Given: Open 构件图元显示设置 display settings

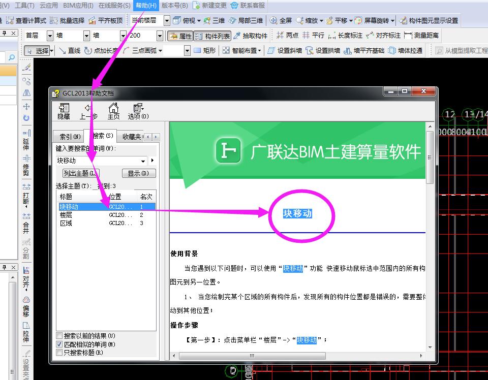Looking at the screenshot, I should click(429, 20).
